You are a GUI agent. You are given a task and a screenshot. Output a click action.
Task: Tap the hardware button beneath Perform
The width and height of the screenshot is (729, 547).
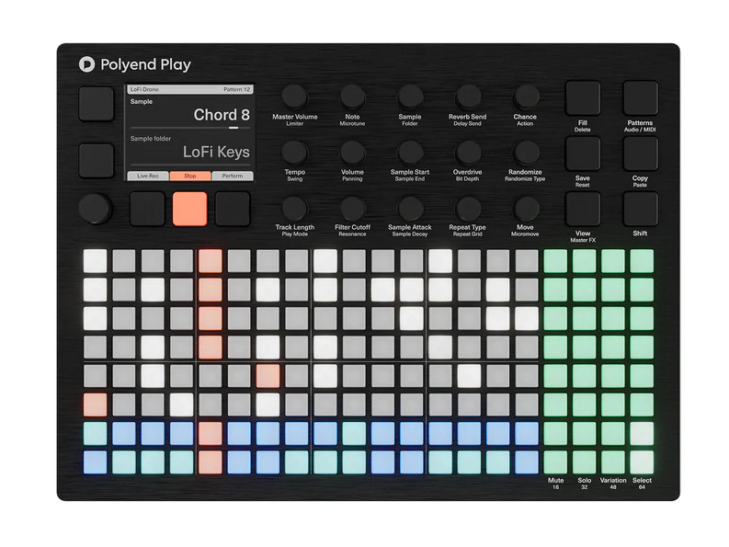(233, 209)
